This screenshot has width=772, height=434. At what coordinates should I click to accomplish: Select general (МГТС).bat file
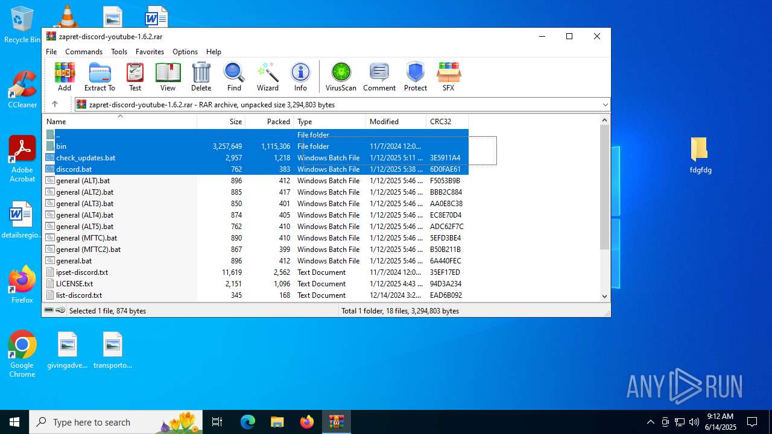click(x=256, y=238)
